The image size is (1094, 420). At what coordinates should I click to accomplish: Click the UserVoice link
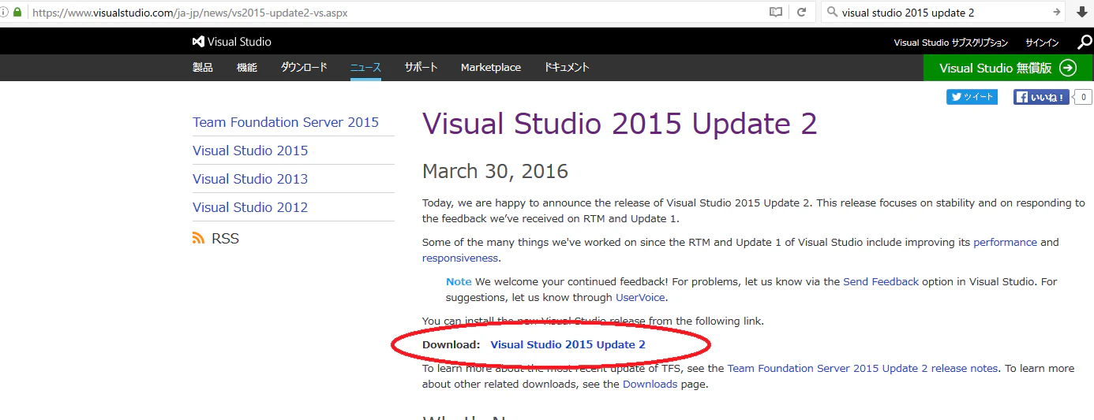640,297
